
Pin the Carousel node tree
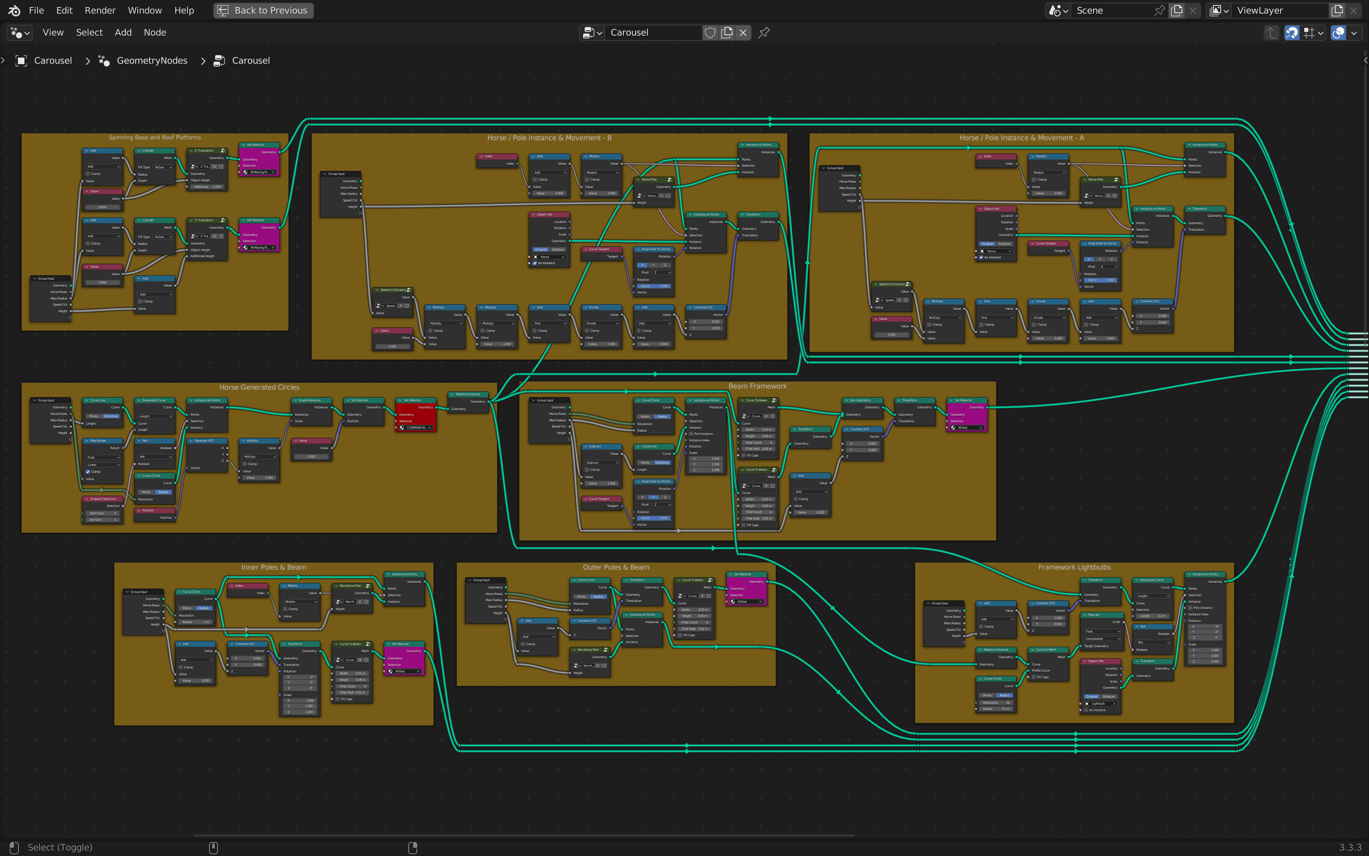pos(764,32)
